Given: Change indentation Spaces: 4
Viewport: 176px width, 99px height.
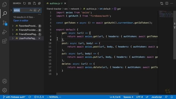Looking at the screenshot, I should click(128, 97).
